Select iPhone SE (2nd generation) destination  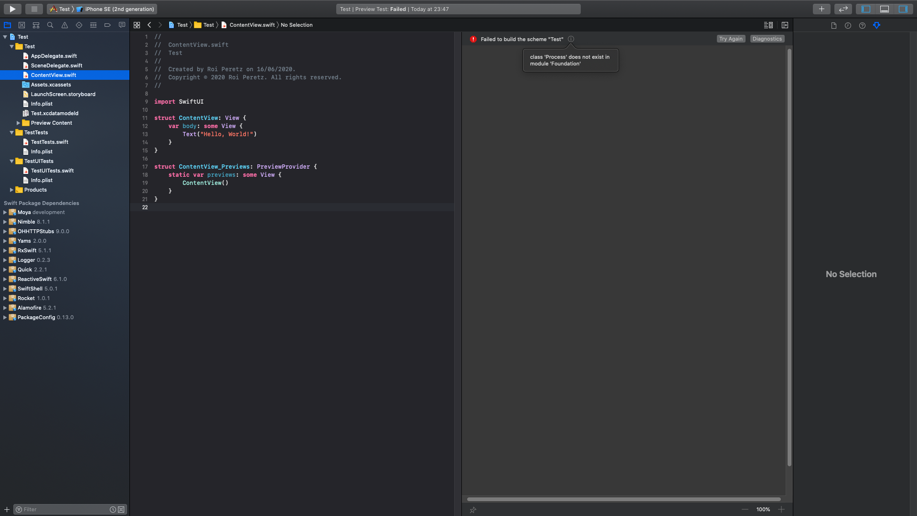pos(119,9)
